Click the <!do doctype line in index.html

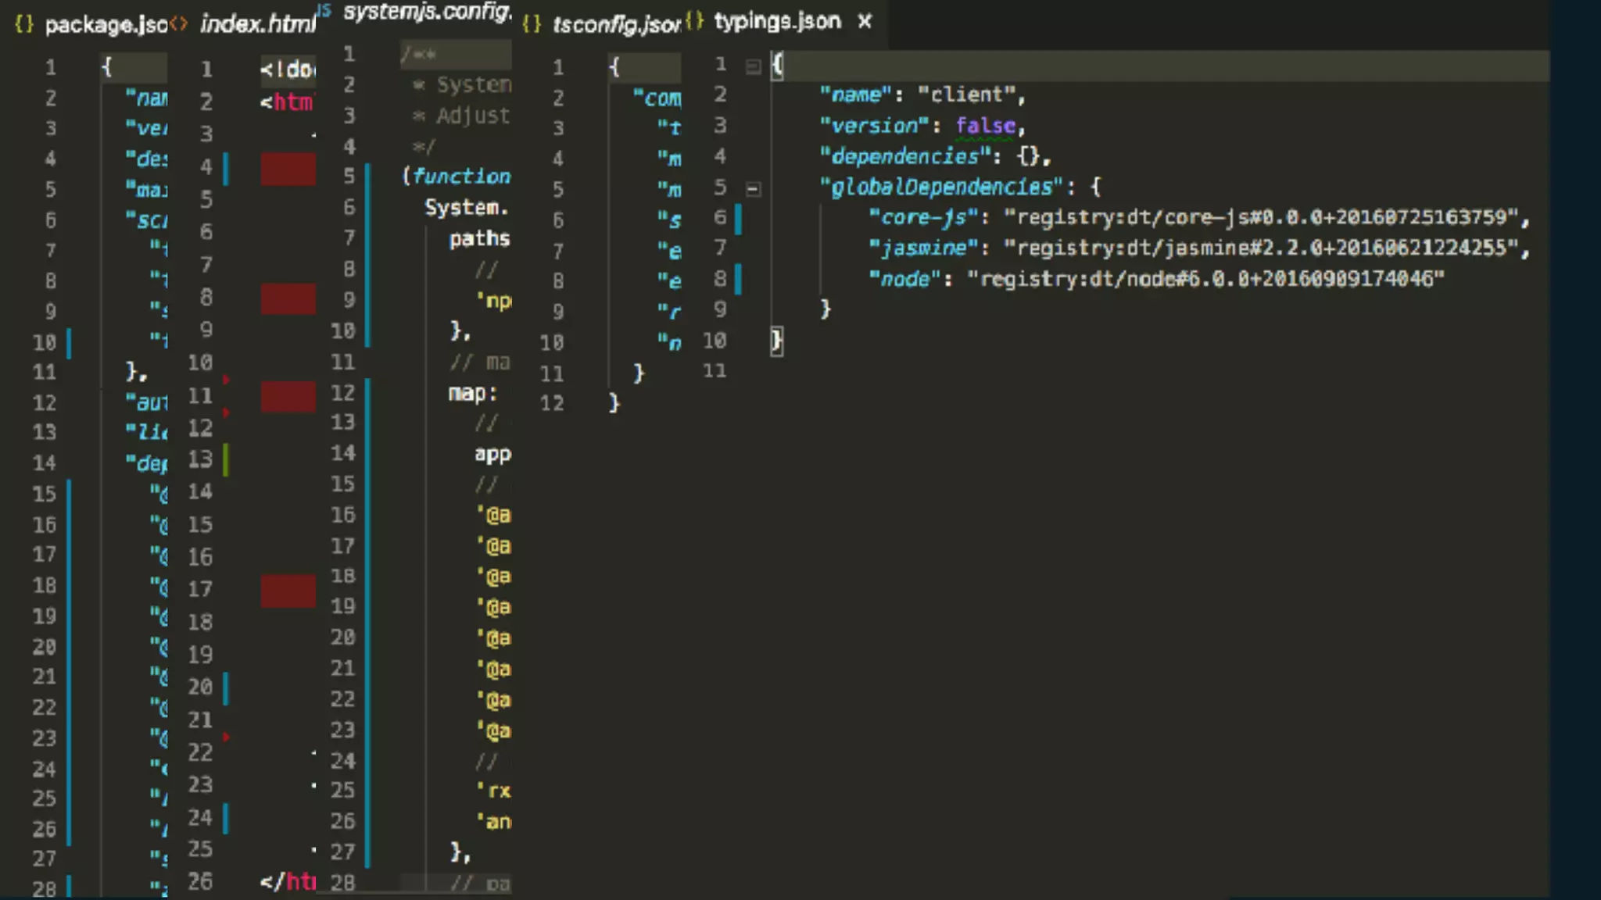pyautogui.click(x=288, y=70)
